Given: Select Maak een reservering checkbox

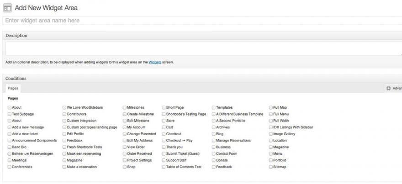Looking at the screenshot, I should [x=64, y=154].
